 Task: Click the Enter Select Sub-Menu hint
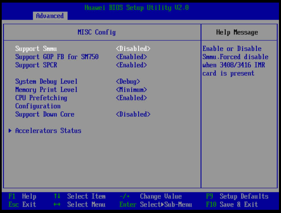point(156,204)
